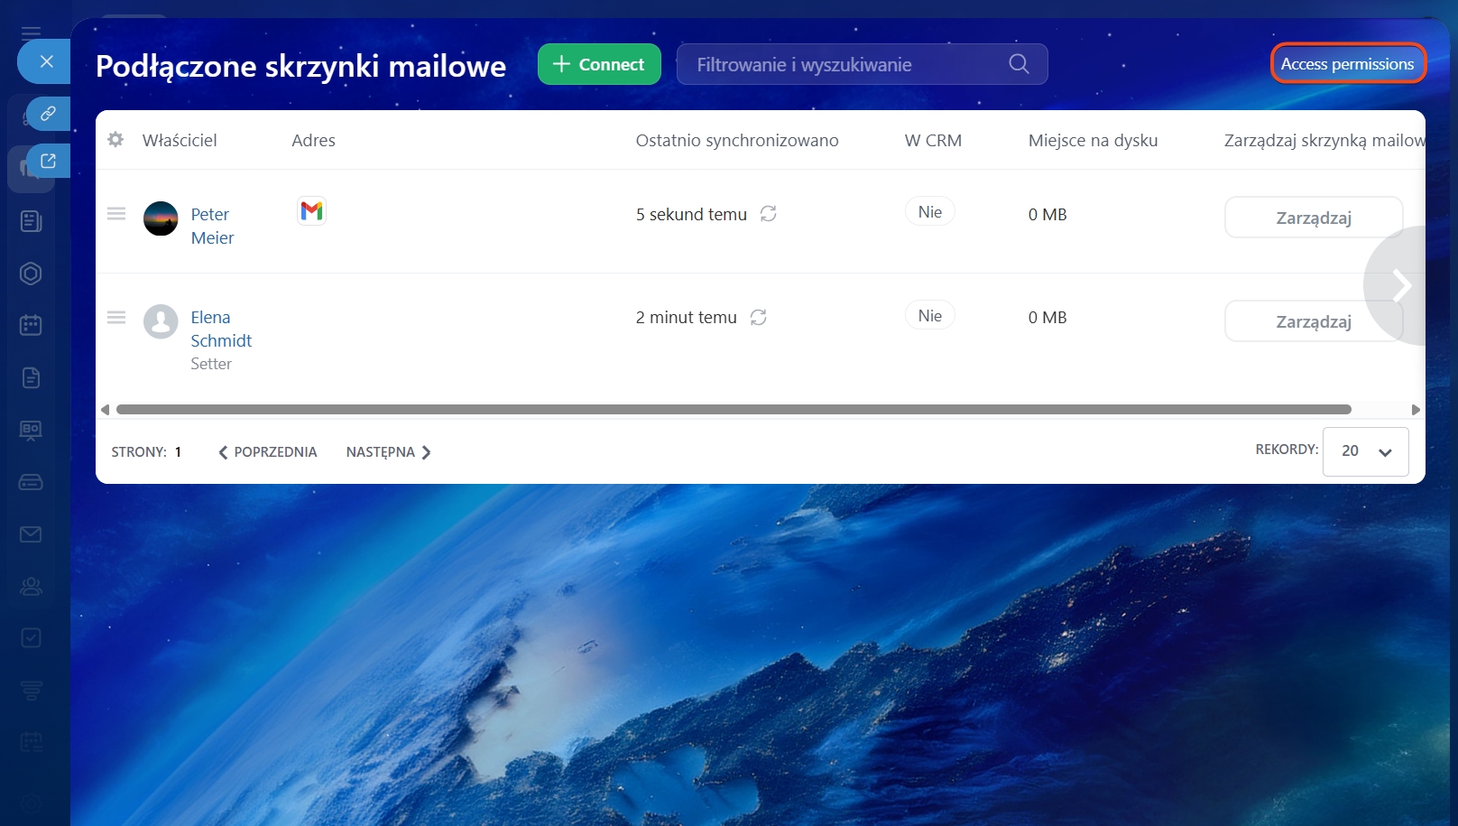The width and height of the screenshot is (1458, 826).
Task: Click the funnel icon in the sidebar
Action: pos(31,691)
